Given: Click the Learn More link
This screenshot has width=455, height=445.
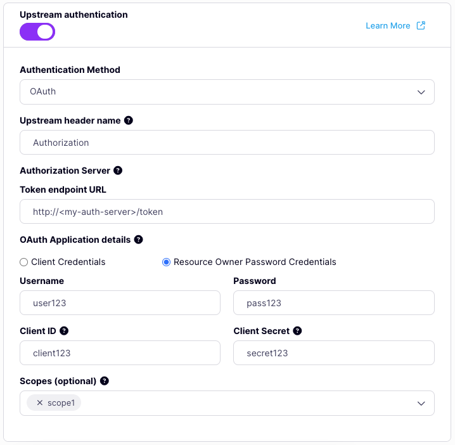Looking at the screenshot, I should [x=388, y=26].
